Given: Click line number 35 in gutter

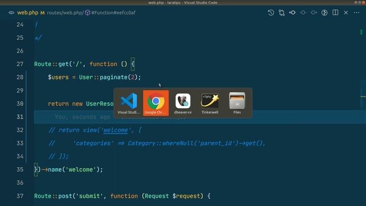Looking at the screenshot, I should coord(20,169).
